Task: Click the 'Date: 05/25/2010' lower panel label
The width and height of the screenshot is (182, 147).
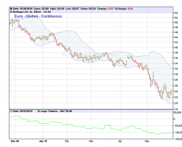Action: click(x=23, y=111)
